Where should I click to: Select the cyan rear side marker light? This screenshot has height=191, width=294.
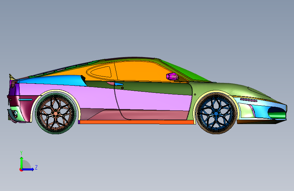25,100
